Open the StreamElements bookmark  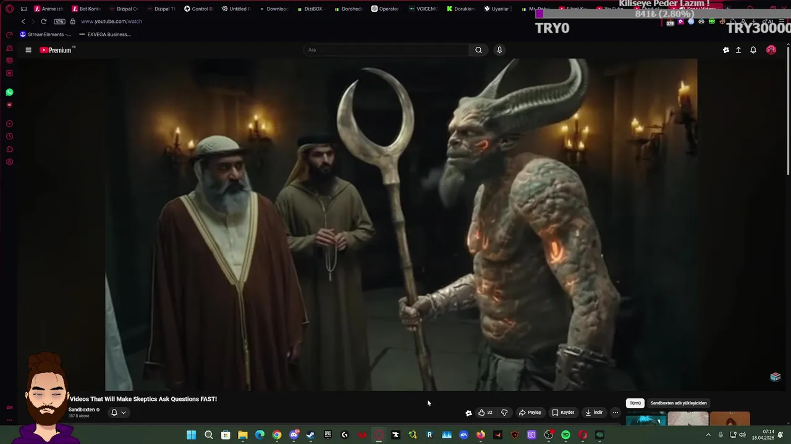[x=46, y=35]
